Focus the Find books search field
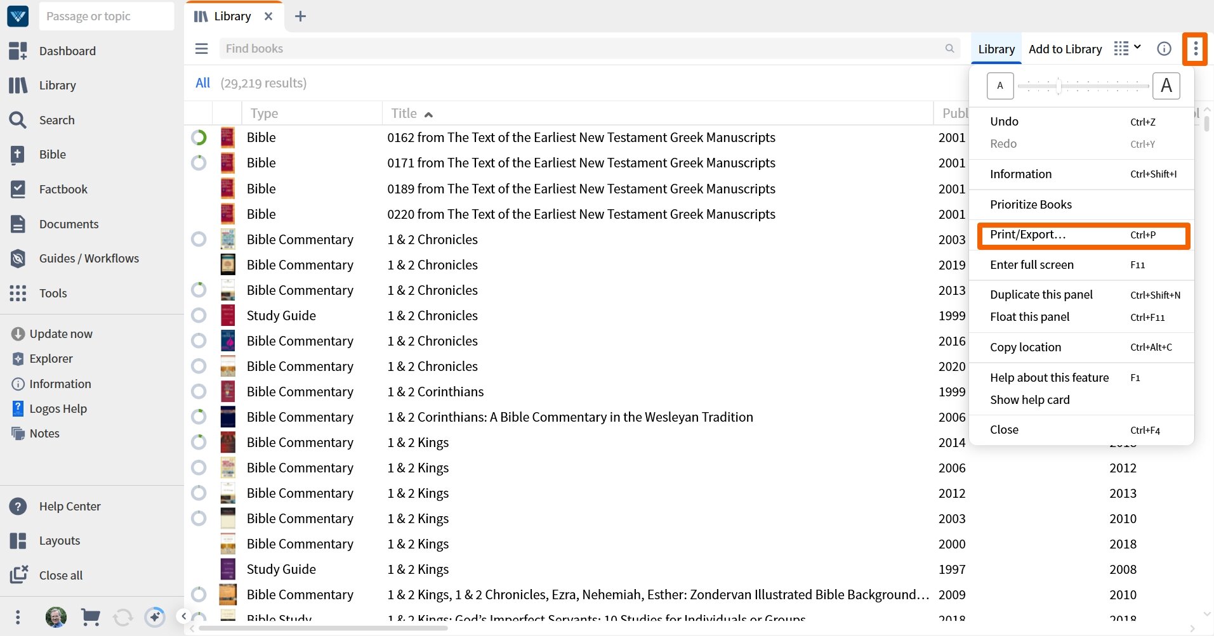 (589, 48)
